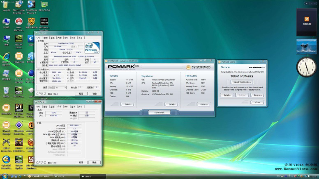Click Close button in PCMark Score window

click(258, 102)
